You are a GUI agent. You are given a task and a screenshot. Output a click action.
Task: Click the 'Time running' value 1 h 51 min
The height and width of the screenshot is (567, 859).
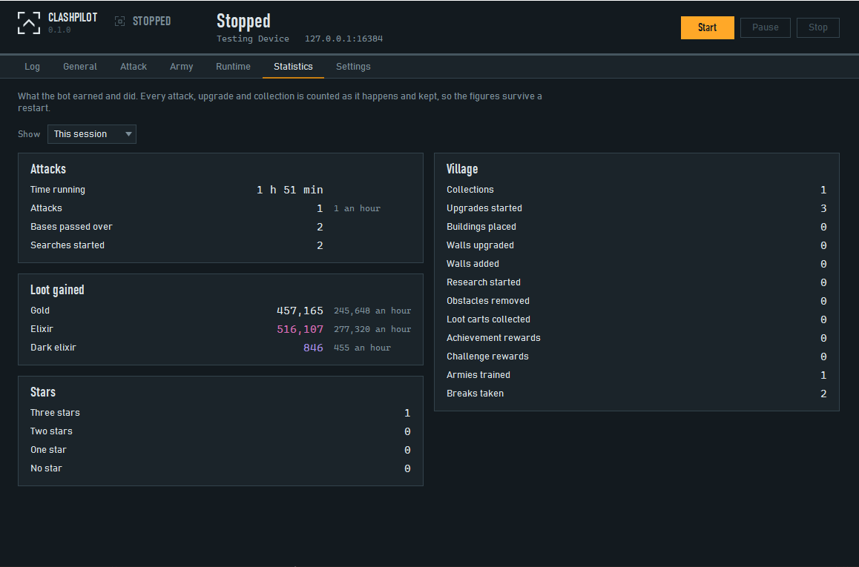290,190
